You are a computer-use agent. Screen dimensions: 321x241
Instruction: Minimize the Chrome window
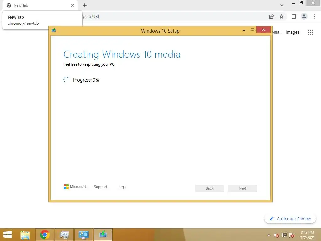coord(293,3)
